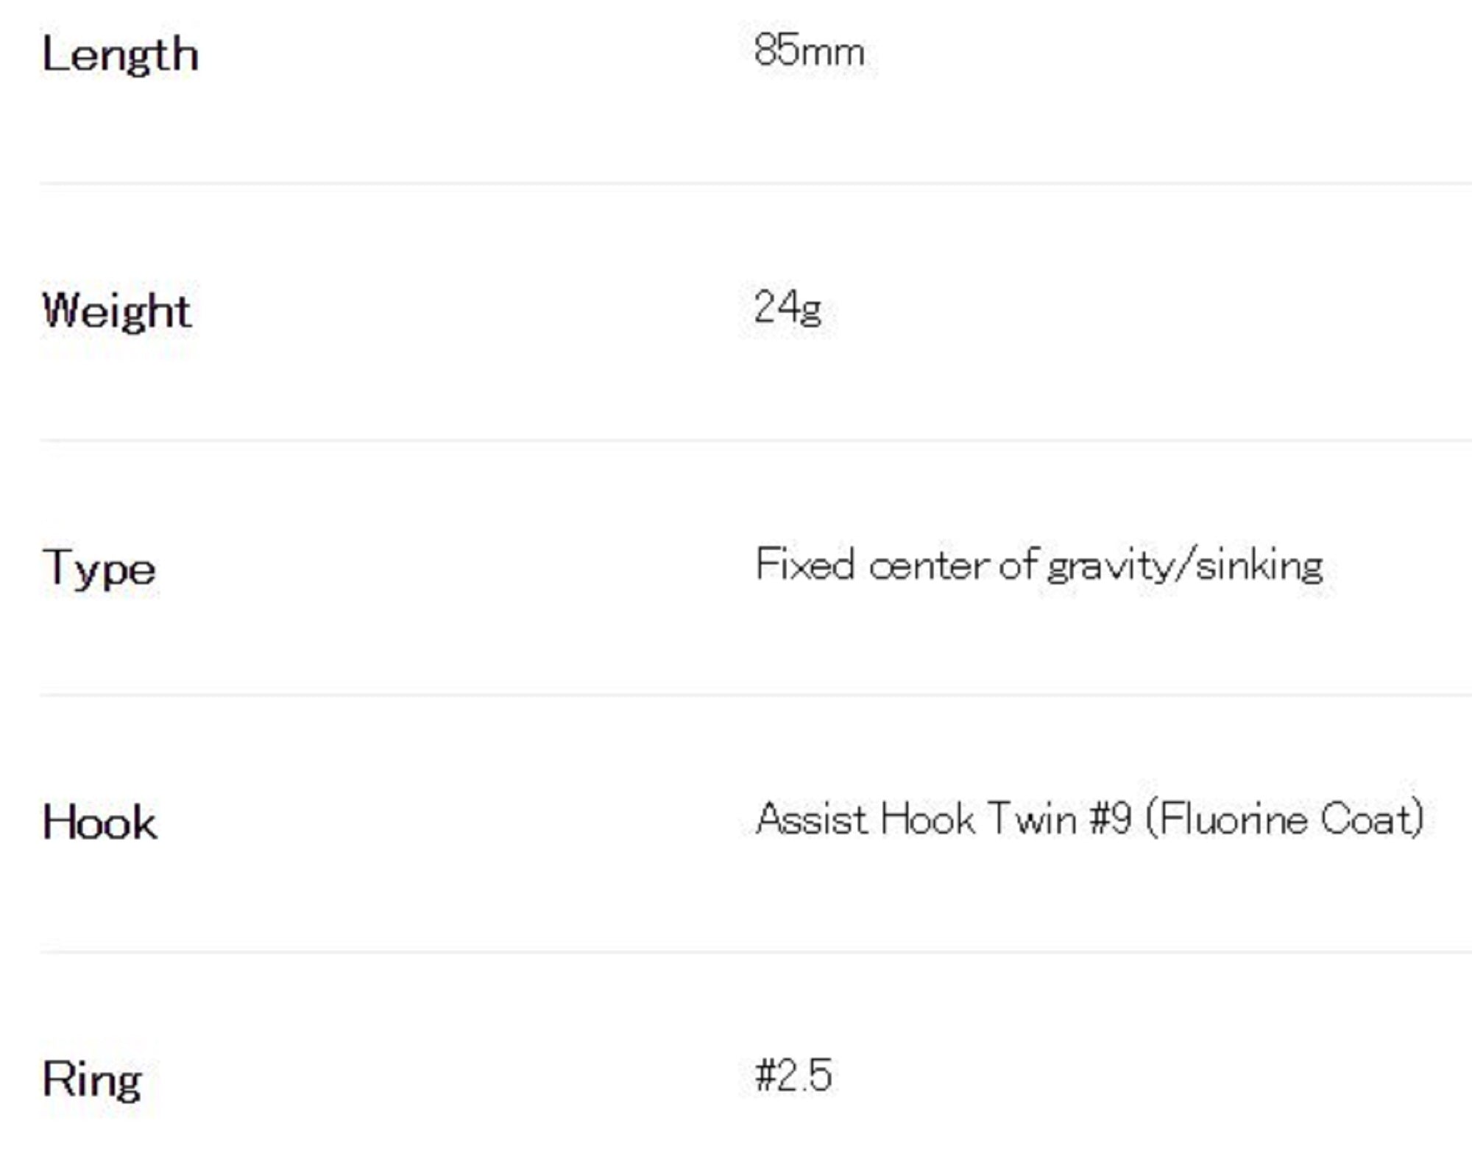Click the word Fixed in Type value
The height and width of the screenshot is (1168, 1472).
coord(804,565)
